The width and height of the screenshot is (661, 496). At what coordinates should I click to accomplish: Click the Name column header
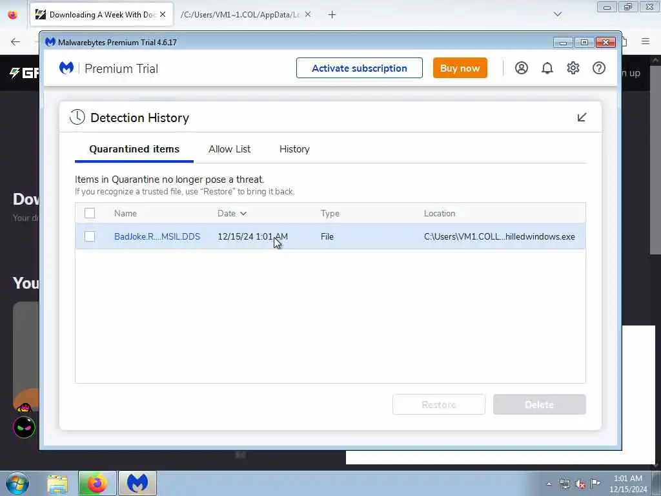[x=125, y=213]
